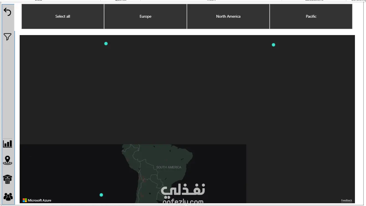Open the customers people group icon
Viewport: 366px width, 206px height.
click(8, 197)
